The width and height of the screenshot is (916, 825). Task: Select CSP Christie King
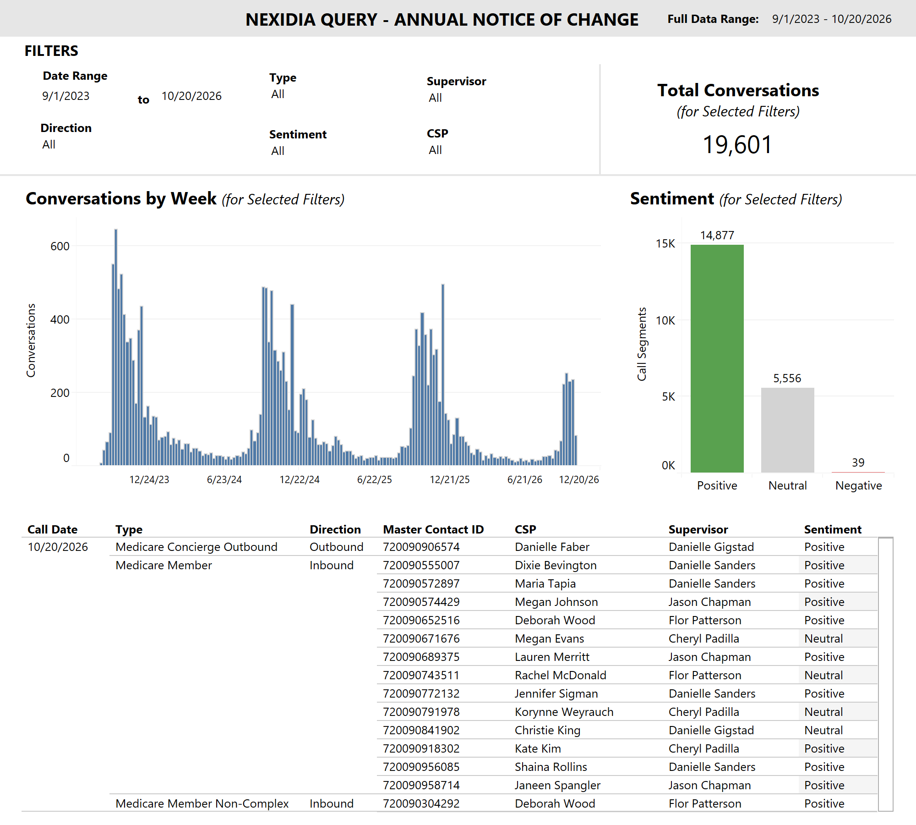[547, 730]
